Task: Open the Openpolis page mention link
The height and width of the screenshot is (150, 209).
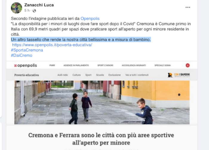Action: click(x=90, y=19)
